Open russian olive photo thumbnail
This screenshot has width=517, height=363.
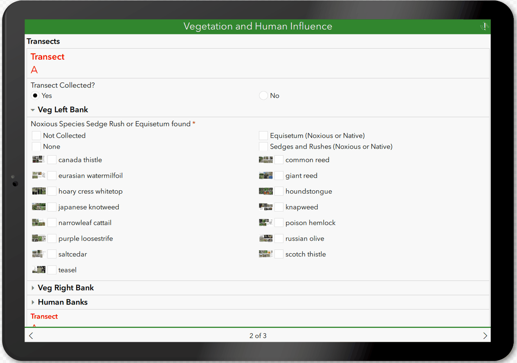coord(266,238)
